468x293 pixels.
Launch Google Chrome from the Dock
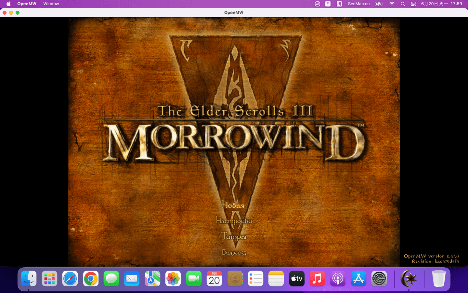91,279
